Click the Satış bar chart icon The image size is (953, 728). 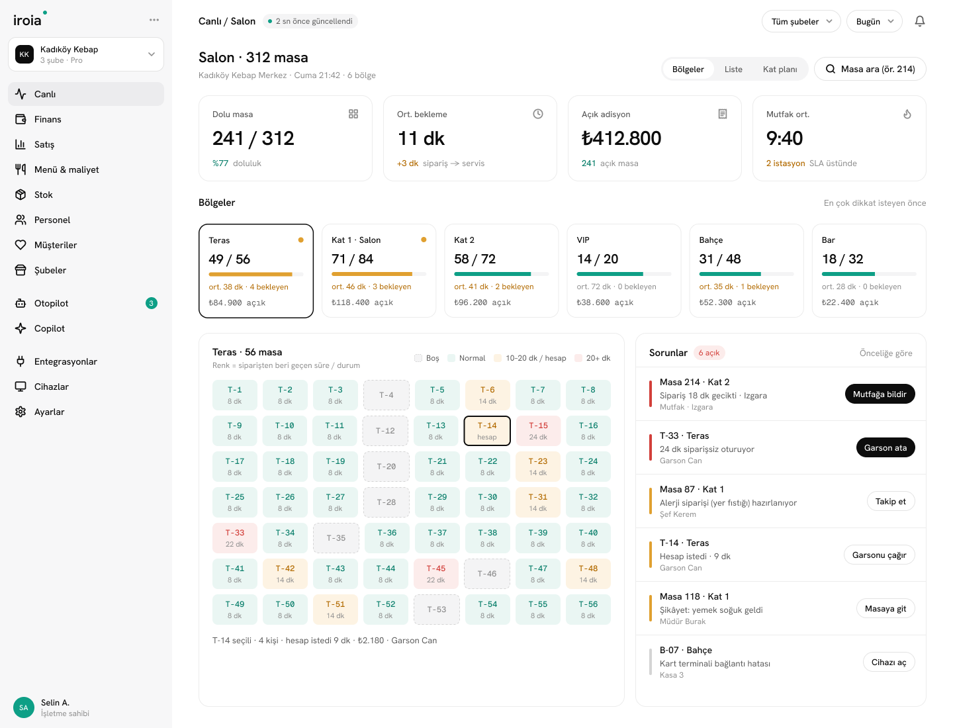[x=21, y=144]
